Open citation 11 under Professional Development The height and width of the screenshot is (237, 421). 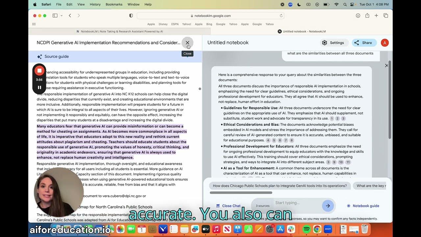click(x=348, y=162)
